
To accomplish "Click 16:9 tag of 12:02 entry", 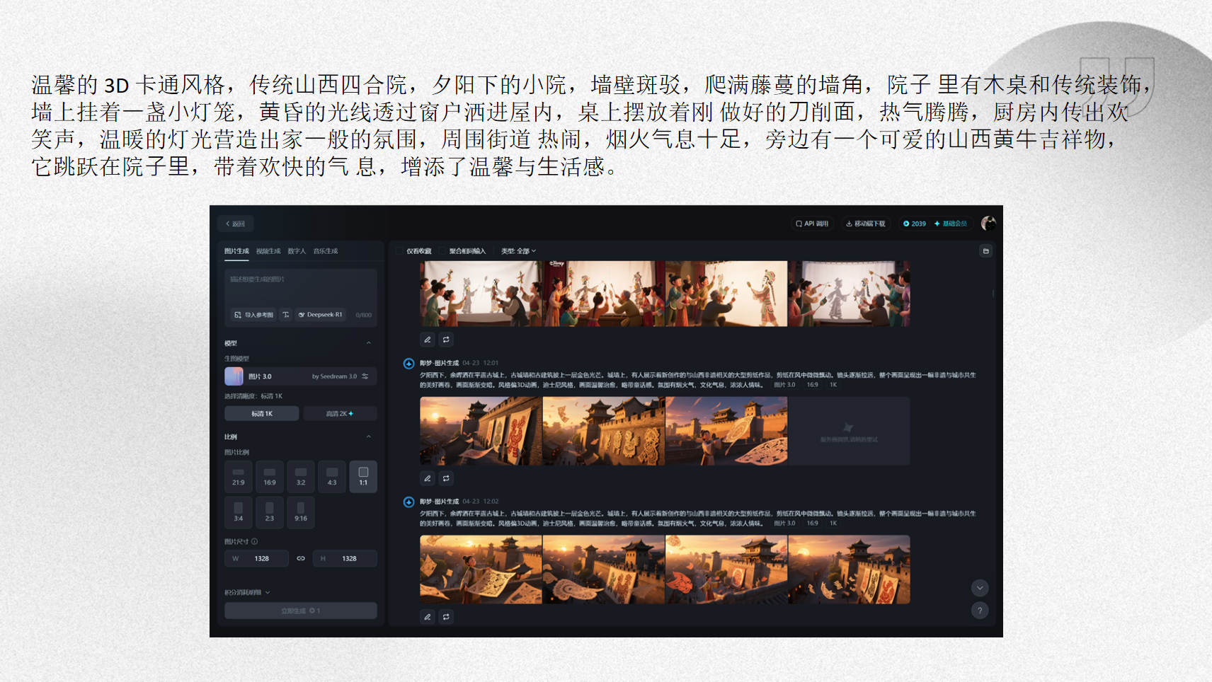I will tap(812, 524).
